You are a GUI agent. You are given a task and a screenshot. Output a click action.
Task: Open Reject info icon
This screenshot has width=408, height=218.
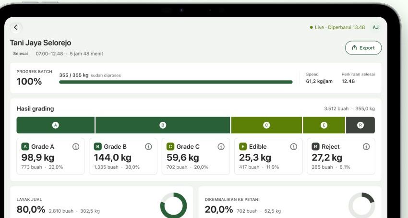click(x=366, y=147)
